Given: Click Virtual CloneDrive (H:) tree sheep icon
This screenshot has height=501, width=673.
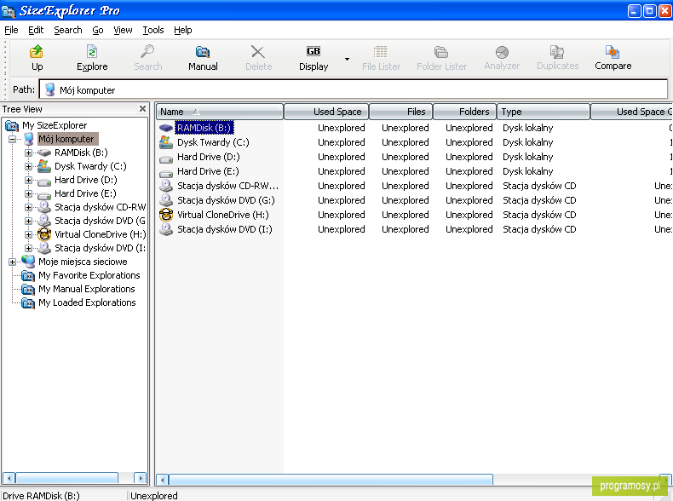Looking at the screenshot, I should coord(44,234).
